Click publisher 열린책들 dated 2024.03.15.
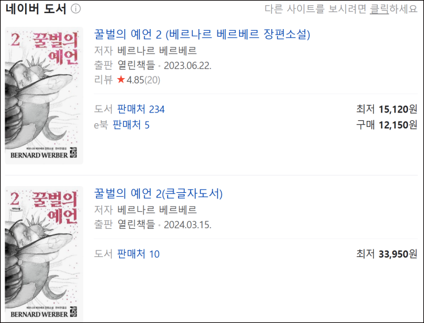 [x=136, y=224]
